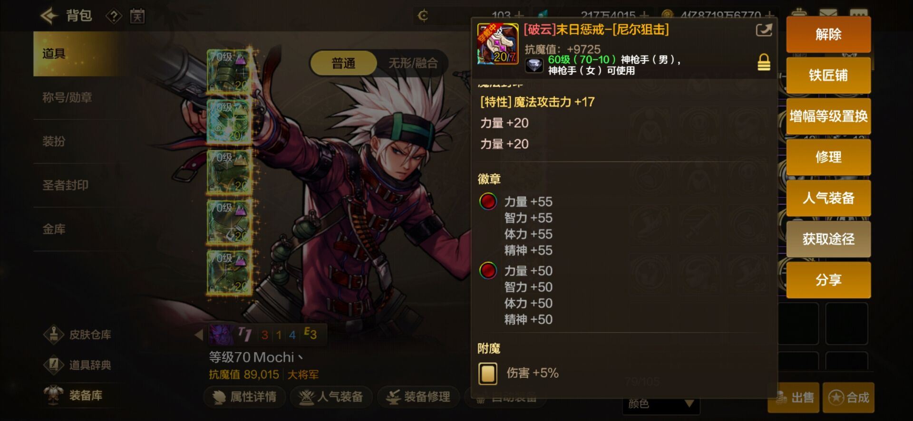
Task: Click the share arrow icon in item tooltip
Action: (x=764, y=30)
